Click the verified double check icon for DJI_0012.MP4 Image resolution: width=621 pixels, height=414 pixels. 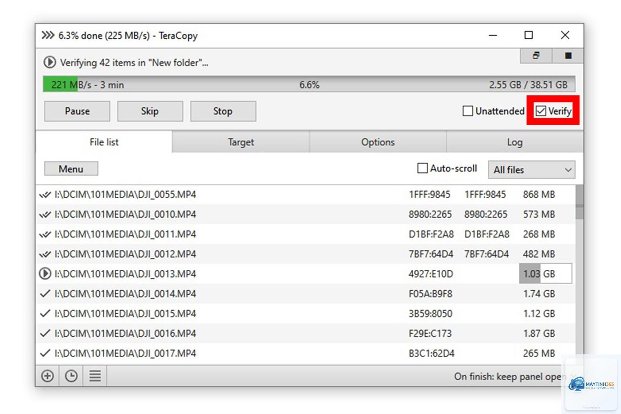45,254
